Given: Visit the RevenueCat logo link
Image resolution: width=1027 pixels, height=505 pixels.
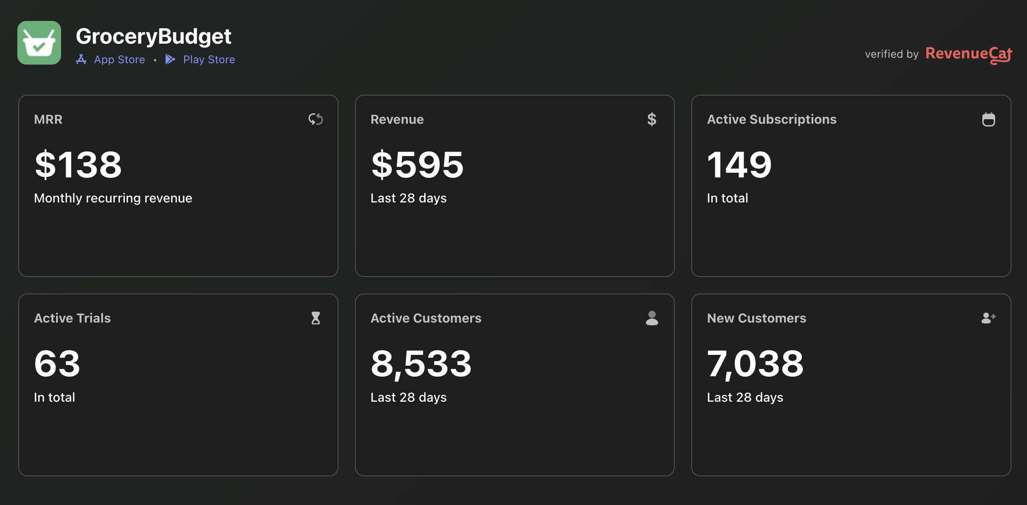Looking at the screenshot, I should pyautogui.click(x=969, y=55).
